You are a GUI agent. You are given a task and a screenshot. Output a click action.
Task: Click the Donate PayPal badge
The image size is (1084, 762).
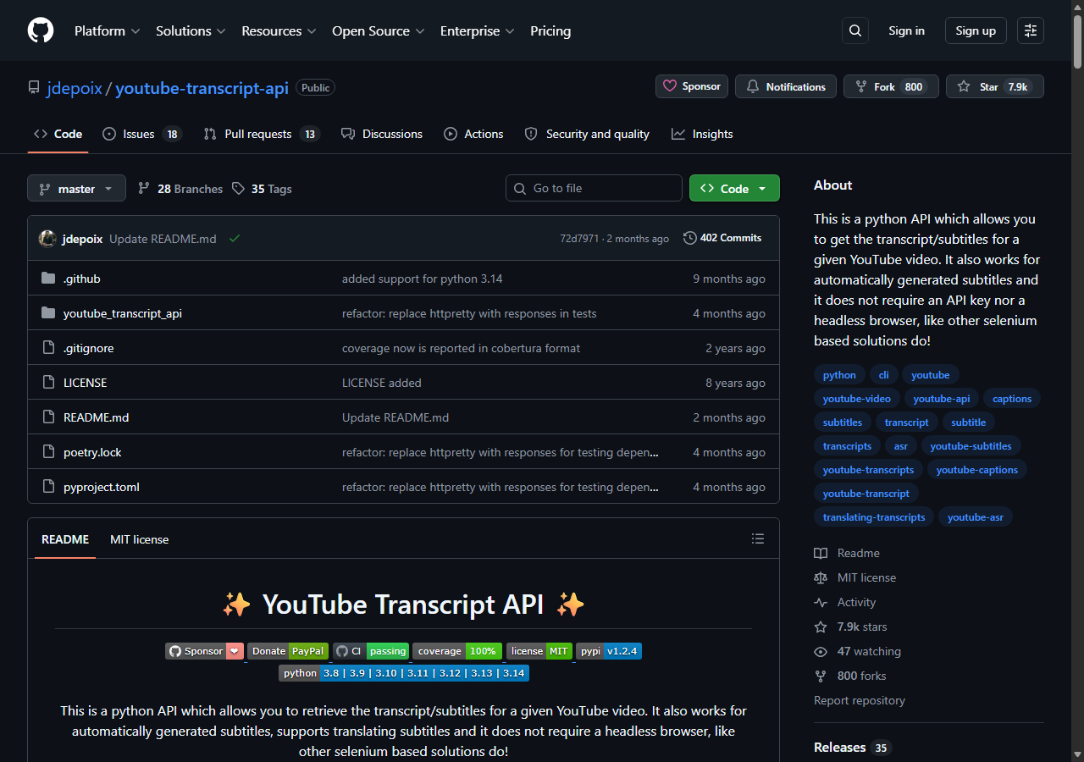point(288,651)
